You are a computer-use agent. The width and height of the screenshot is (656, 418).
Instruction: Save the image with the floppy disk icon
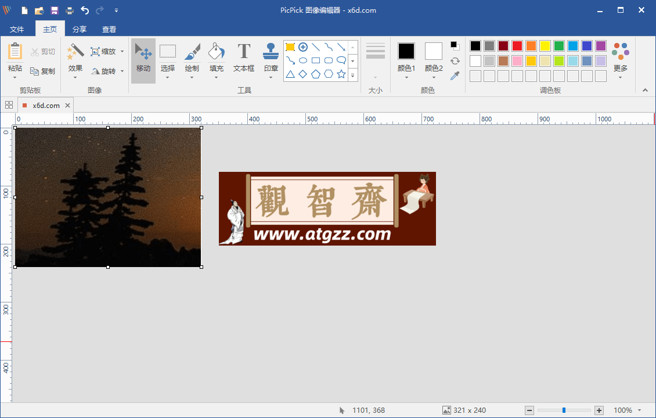click(55, 10)
